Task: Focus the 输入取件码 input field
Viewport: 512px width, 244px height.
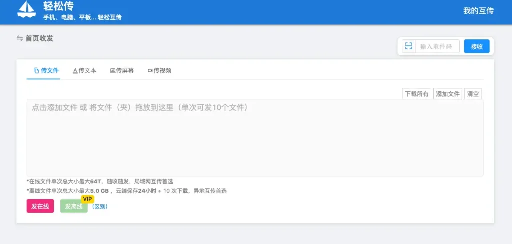Action: pos(437,46)
